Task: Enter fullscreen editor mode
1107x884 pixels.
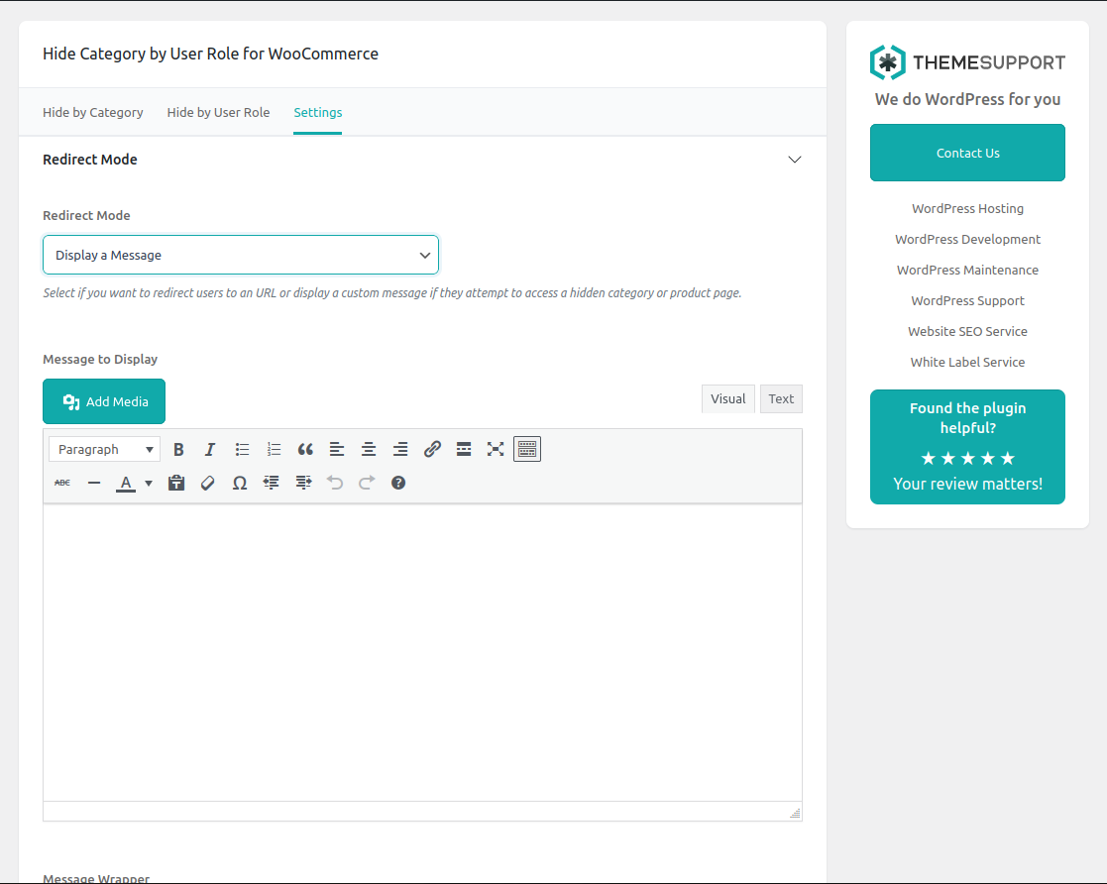Action: click(496, 449)
